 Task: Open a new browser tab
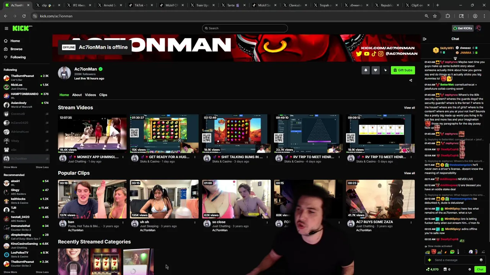click(438, 5)
